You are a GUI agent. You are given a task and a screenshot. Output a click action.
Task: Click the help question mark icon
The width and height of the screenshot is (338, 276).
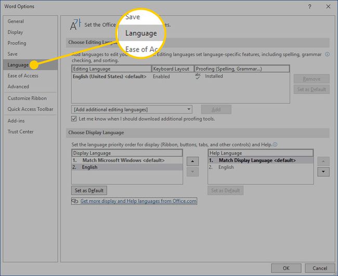(310, 7)
